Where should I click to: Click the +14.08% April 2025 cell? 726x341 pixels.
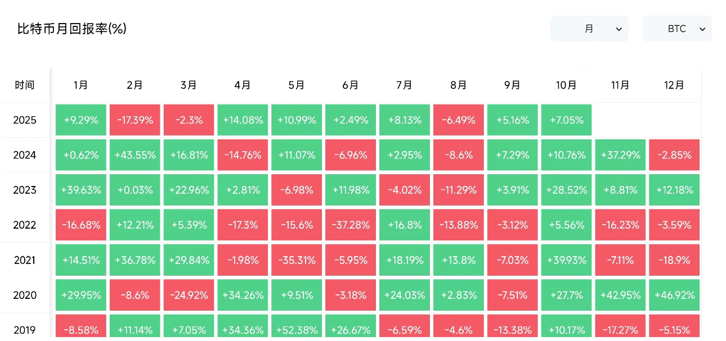pos(243,120)
